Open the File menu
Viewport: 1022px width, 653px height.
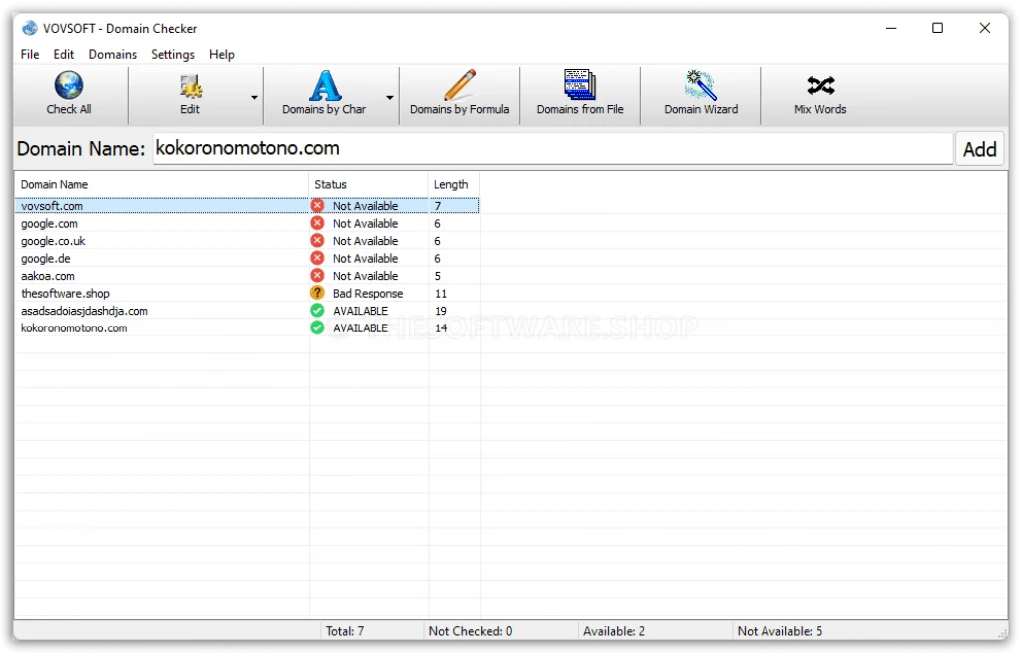(x=30, y=54)
